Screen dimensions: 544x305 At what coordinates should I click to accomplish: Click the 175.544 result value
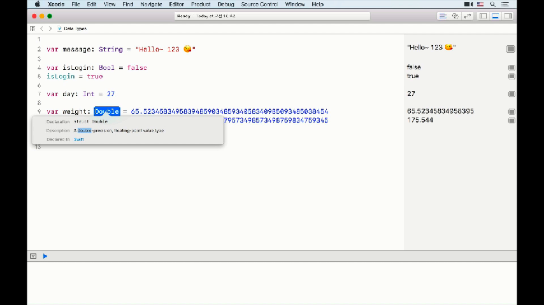[x=420, y=120]
